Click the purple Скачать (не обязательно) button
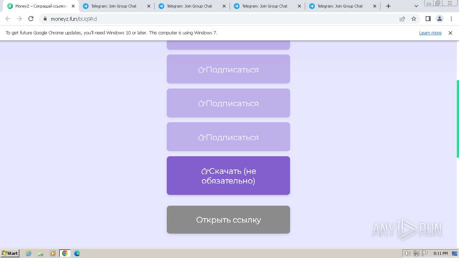 [x=228, y=176]
